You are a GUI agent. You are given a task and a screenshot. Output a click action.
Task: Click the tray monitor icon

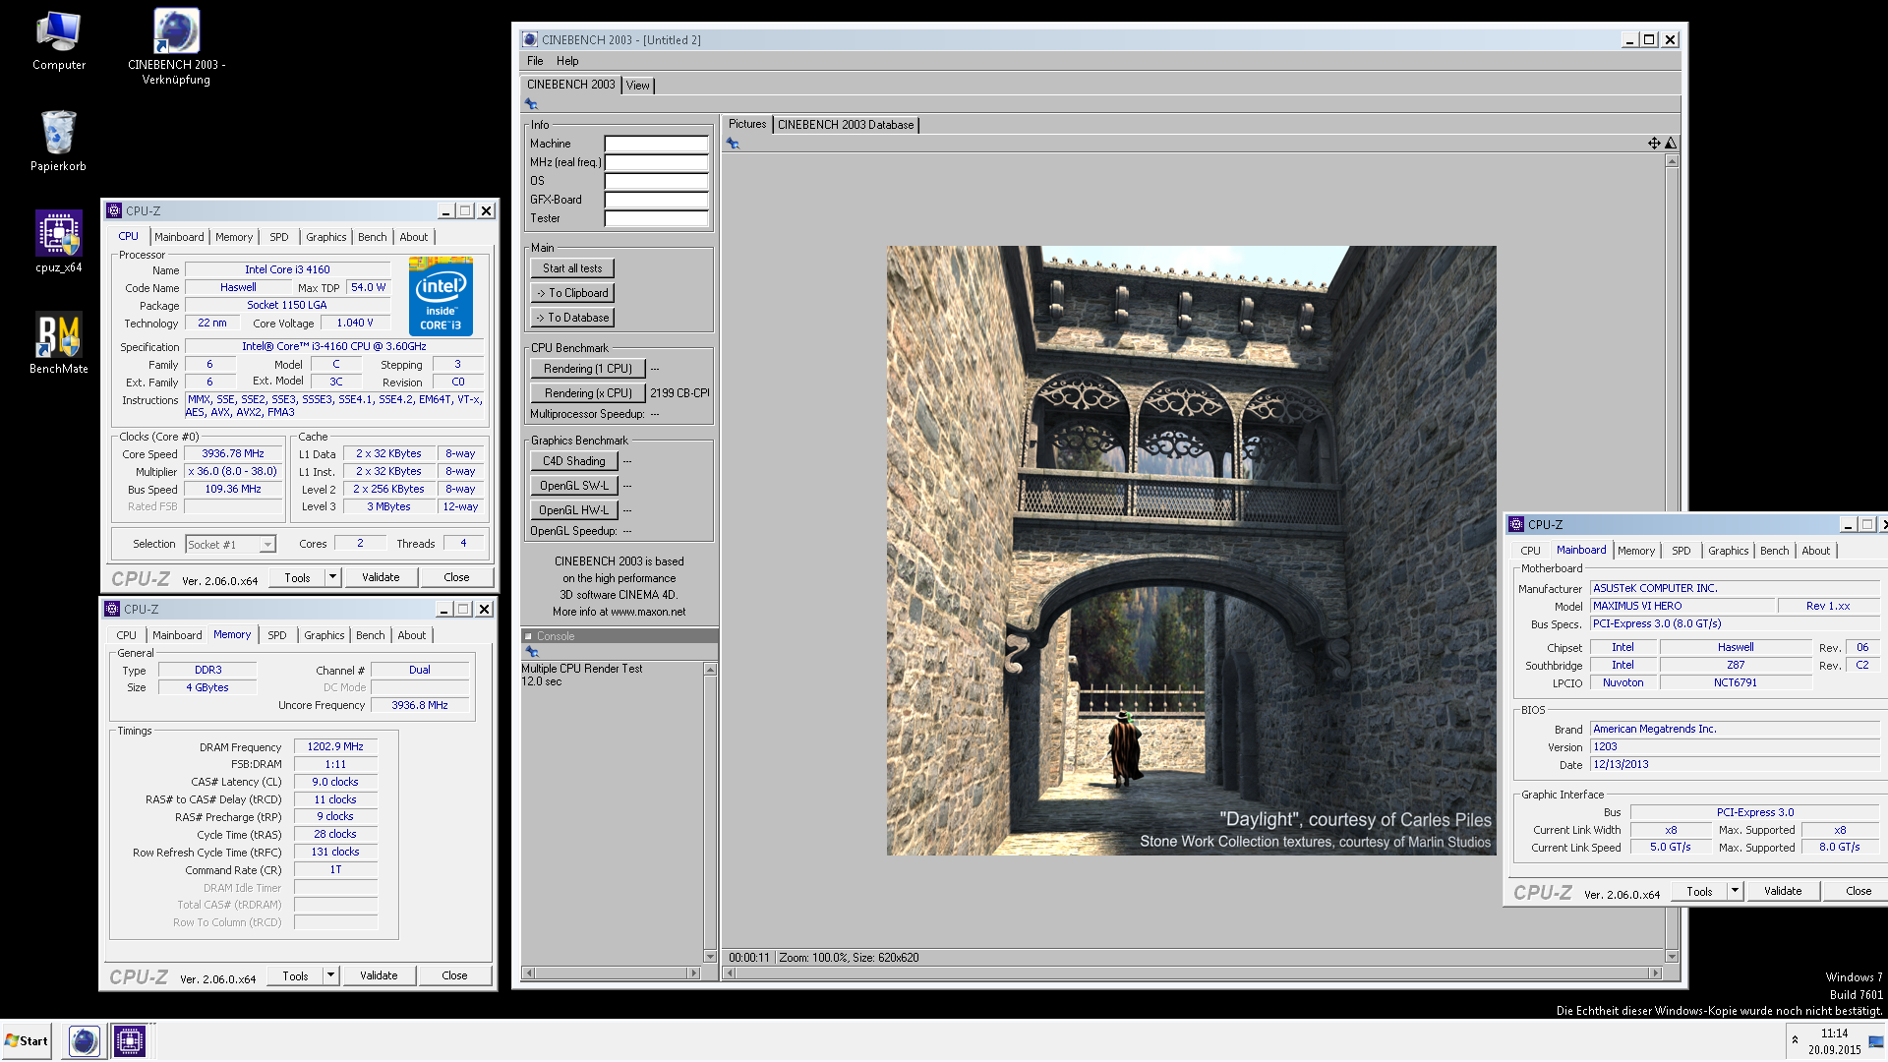click(1875, 1042)
